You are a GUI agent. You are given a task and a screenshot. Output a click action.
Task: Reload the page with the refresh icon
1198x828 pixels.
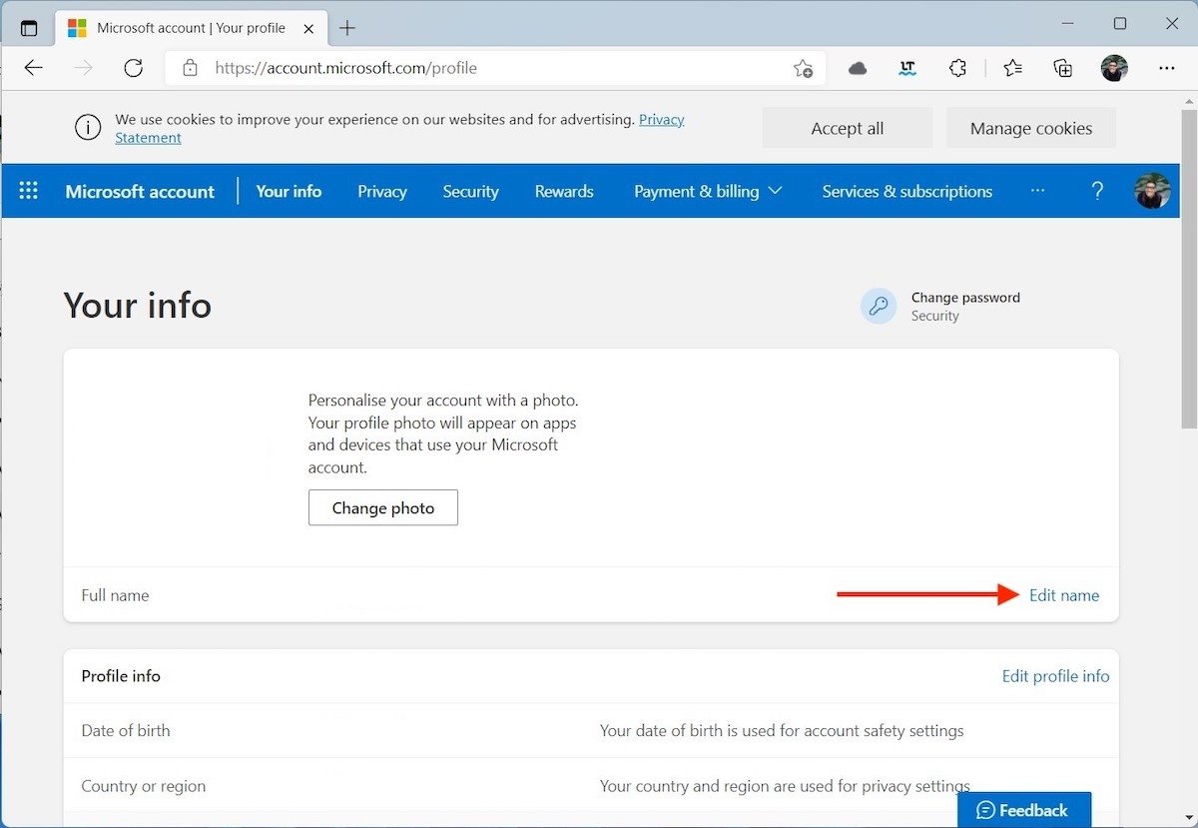point(133,68)
